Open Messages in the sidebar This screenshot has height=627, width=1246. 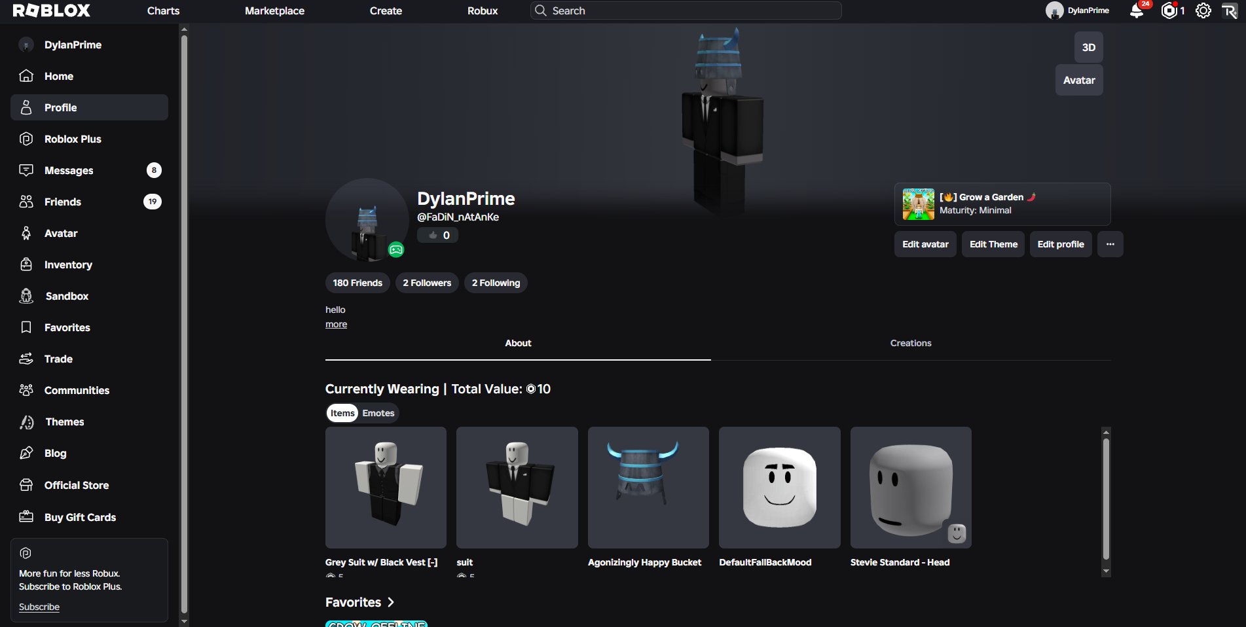[89, 170]
